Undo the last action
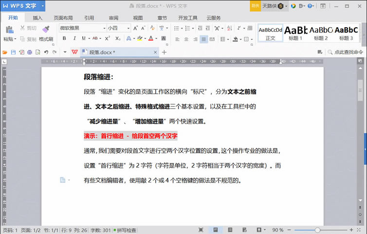The image size is (367, 234). tap(46, 52)
